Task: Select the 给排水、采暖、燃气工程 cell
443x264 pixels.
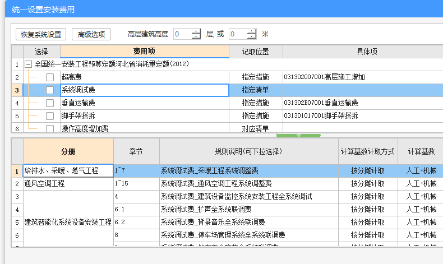Action: click(68, 171)
